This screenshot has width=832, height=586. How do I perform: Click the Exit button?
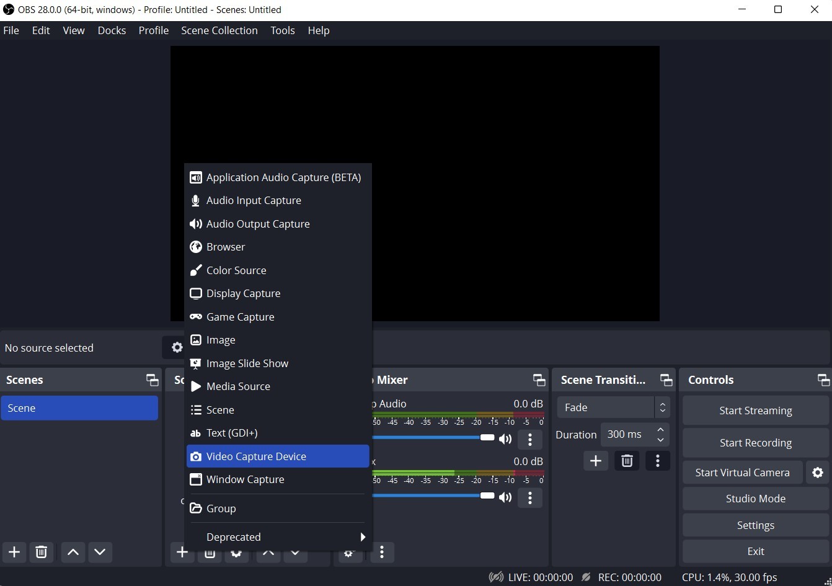tap(756, 551)
